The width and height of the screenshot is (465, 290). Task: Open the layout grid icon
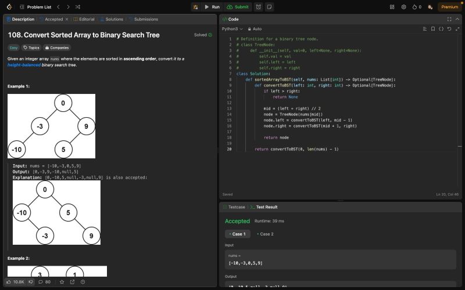(x=392, y=7)
